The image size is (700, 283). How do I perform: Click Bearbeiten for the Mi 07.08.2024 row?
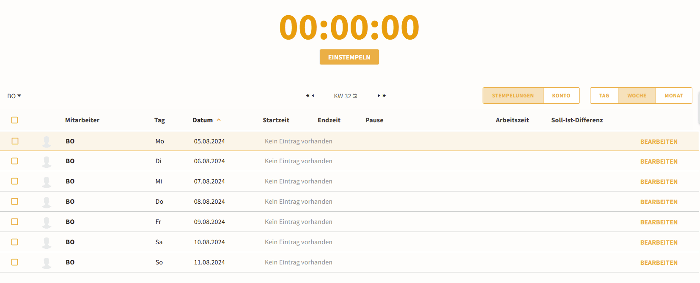(x=659, y=182)
